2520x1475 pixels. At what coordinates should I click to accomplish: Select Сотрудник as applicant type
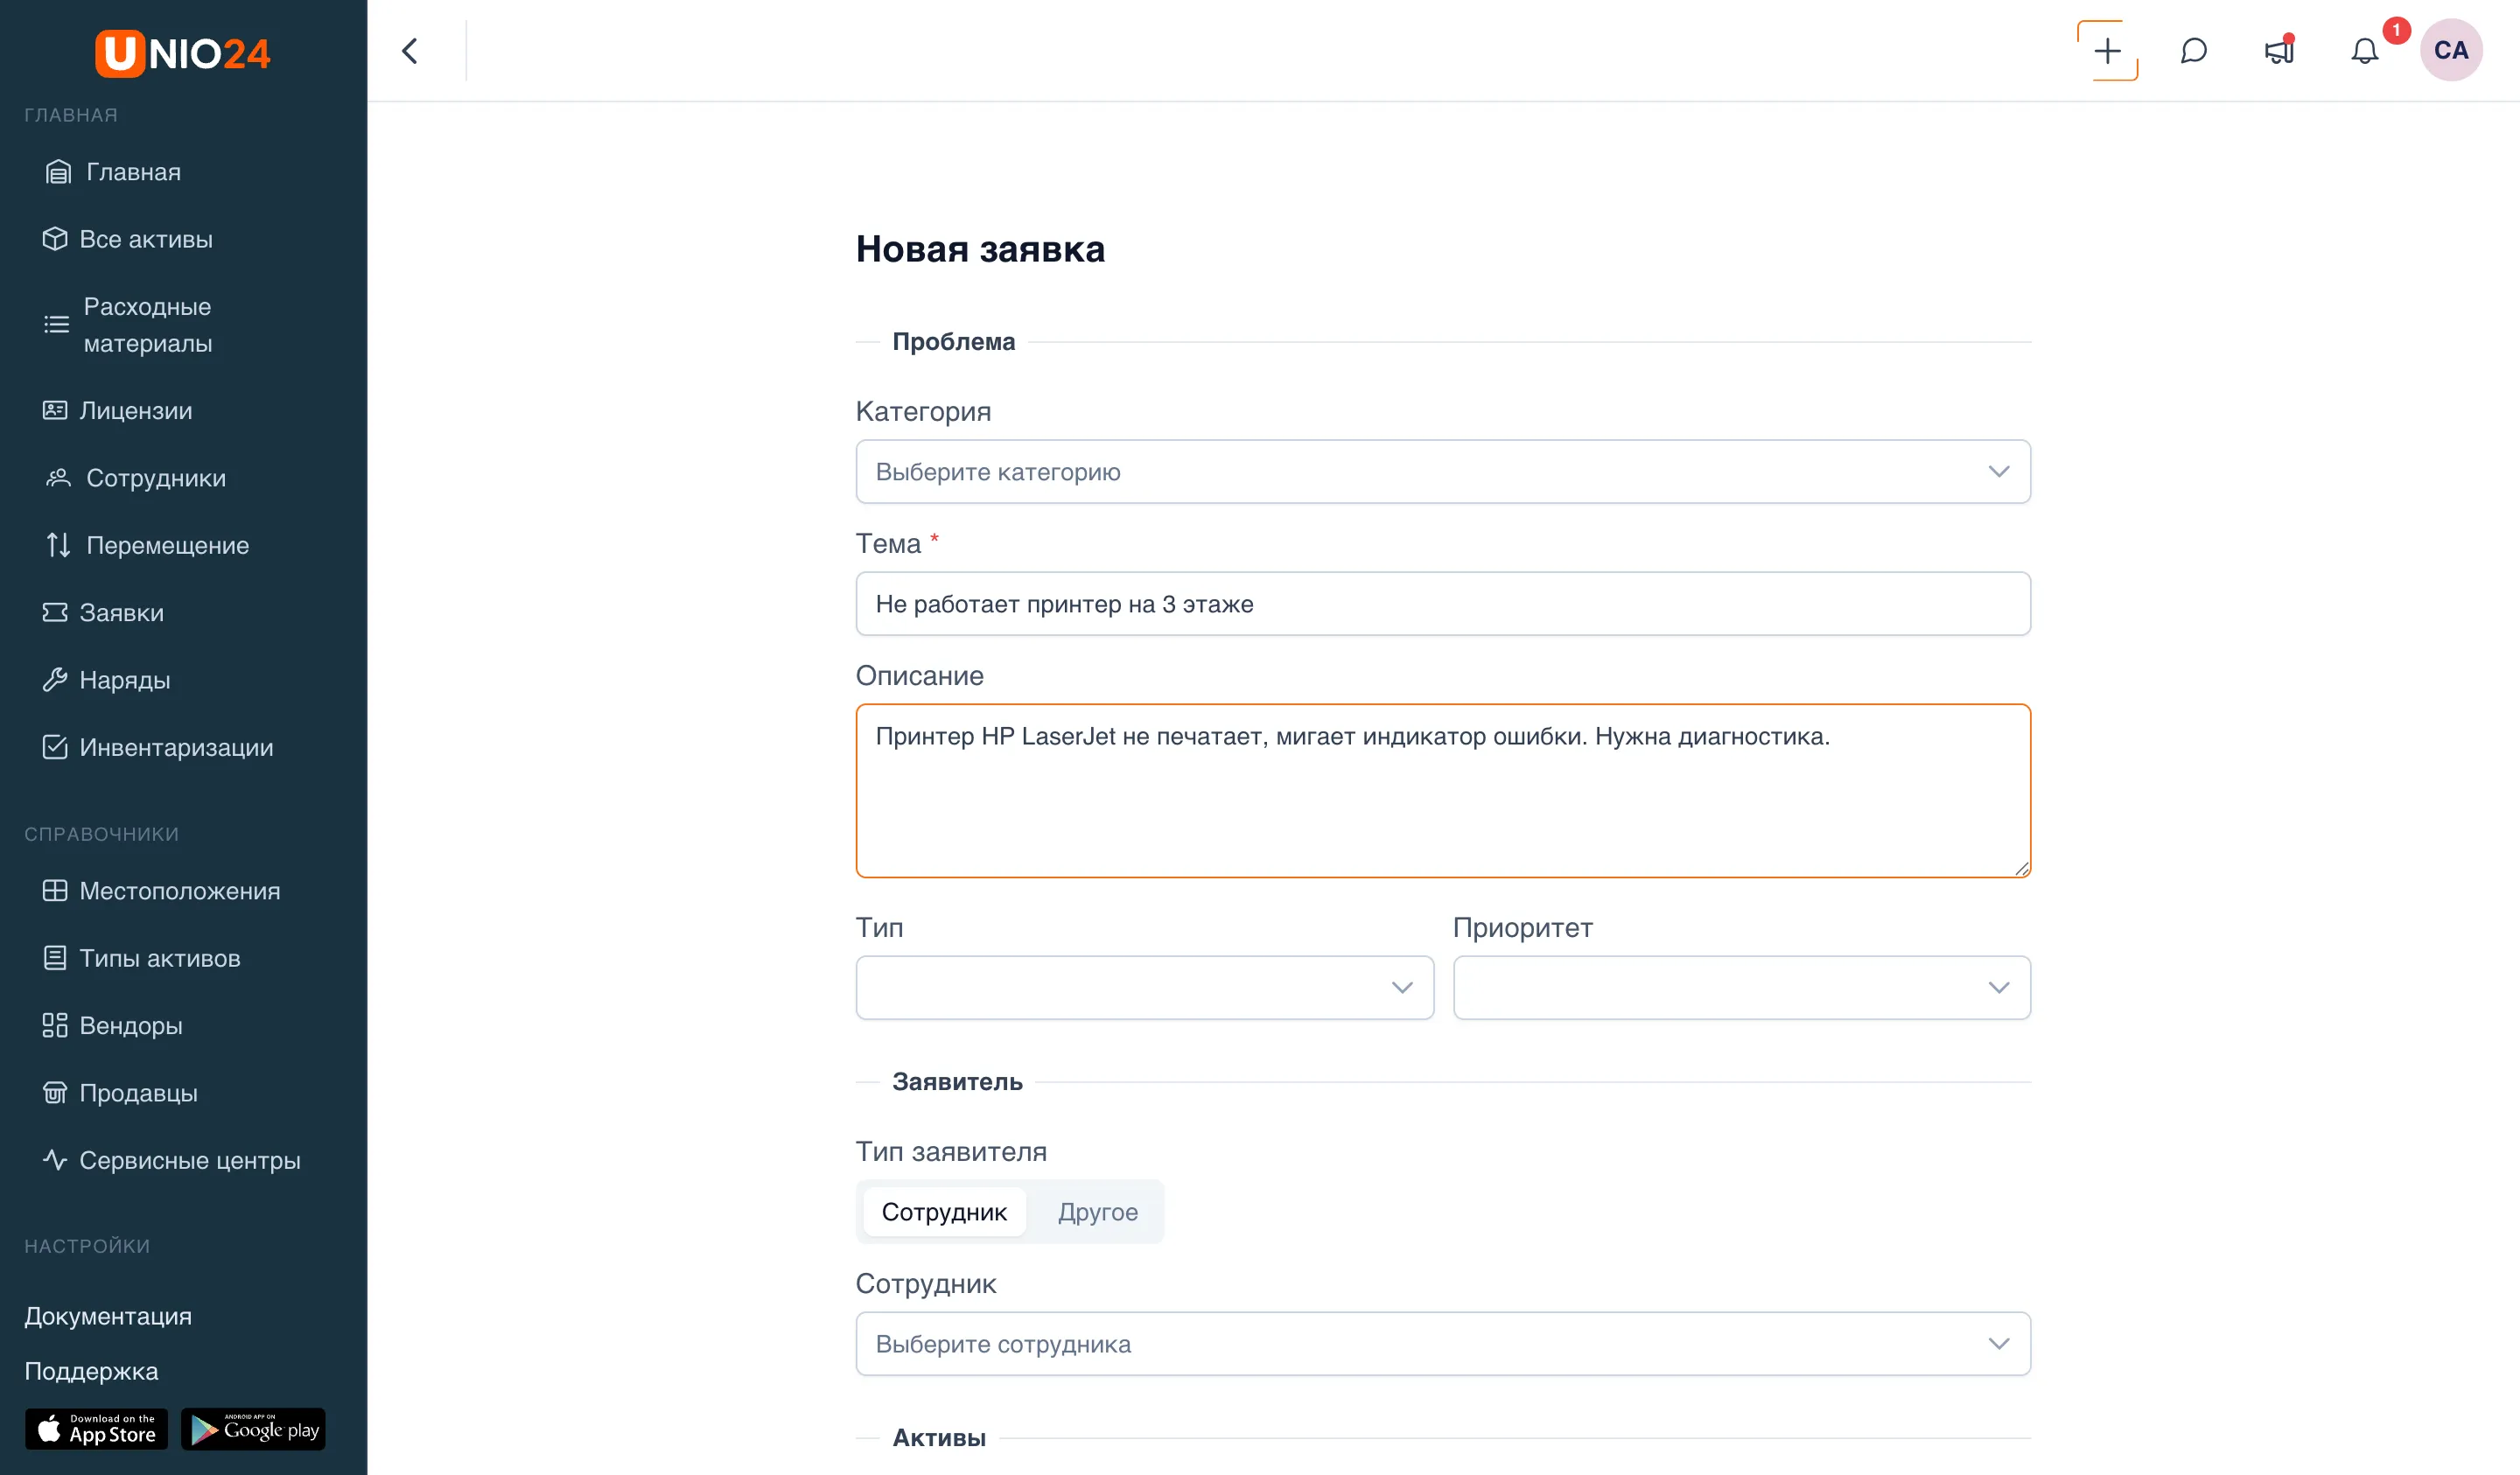click(x=944, y=1212)
